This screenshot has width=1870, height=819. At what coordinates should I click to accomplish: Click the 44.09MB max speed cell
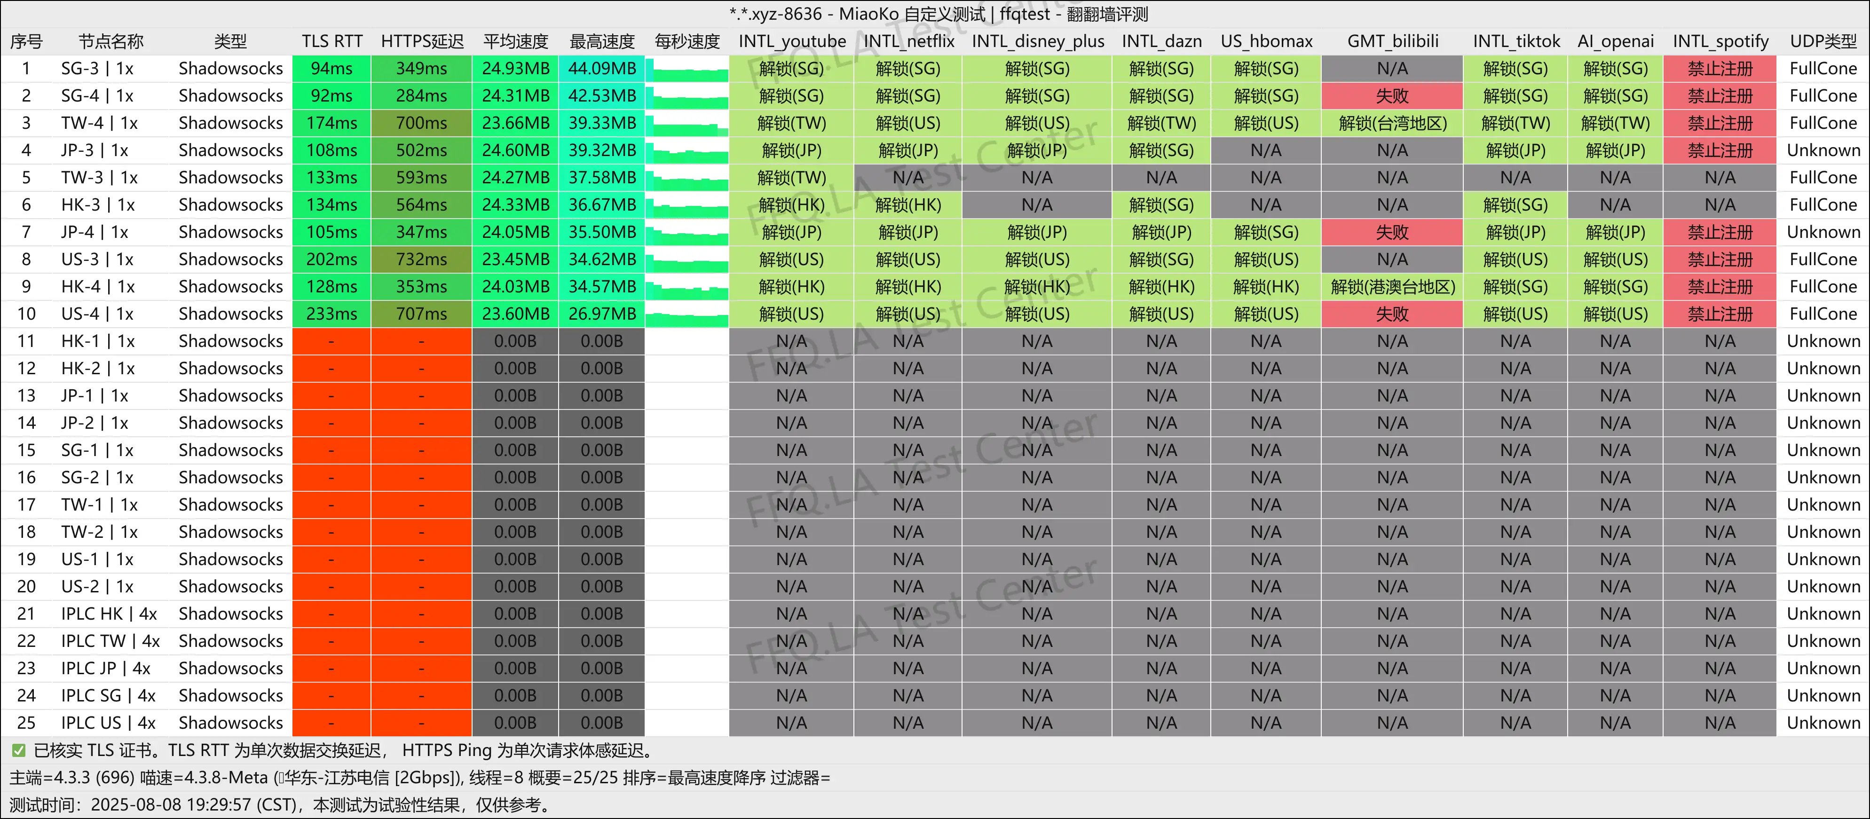coord(602,68)
